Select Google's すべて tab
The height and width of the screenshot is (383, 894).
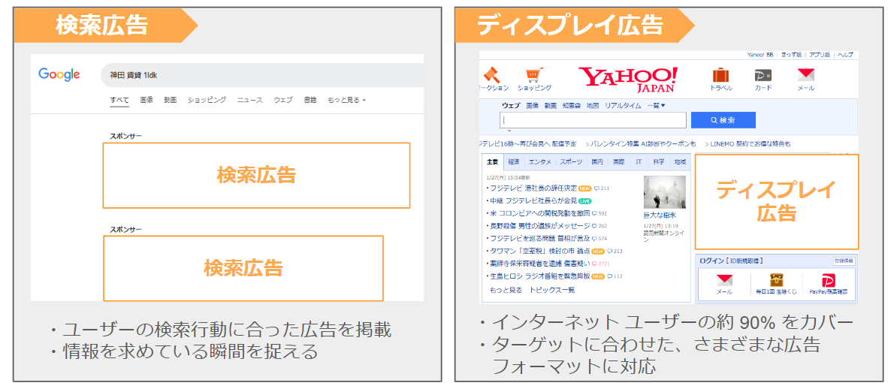point(119,100)
